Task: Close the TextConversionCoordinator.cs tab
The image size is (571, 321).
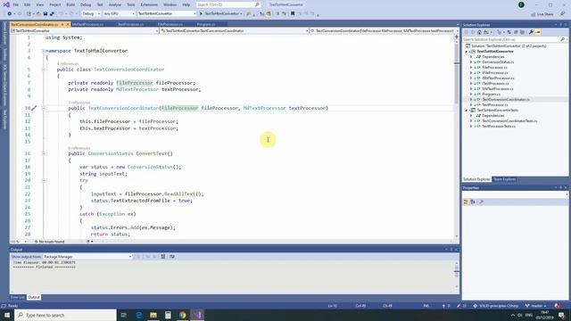Action: point(68,24)
